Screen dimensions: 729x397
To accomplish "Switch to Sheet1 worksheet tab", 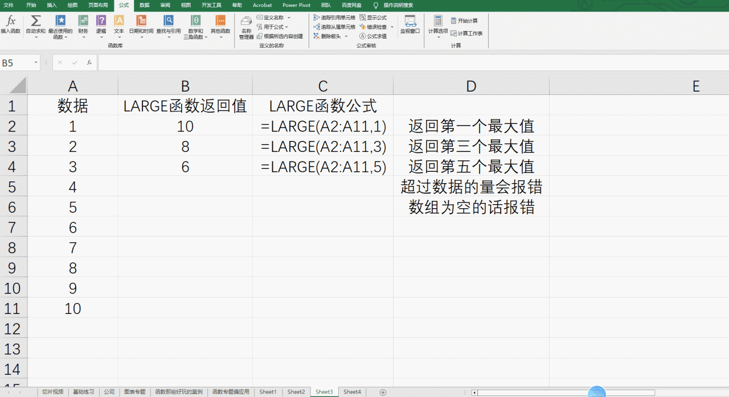I will 268,392.
